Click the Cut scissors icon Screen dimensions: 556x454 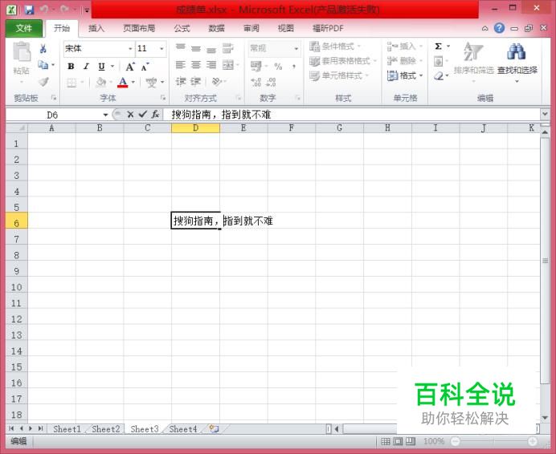[x=43, y=49]
